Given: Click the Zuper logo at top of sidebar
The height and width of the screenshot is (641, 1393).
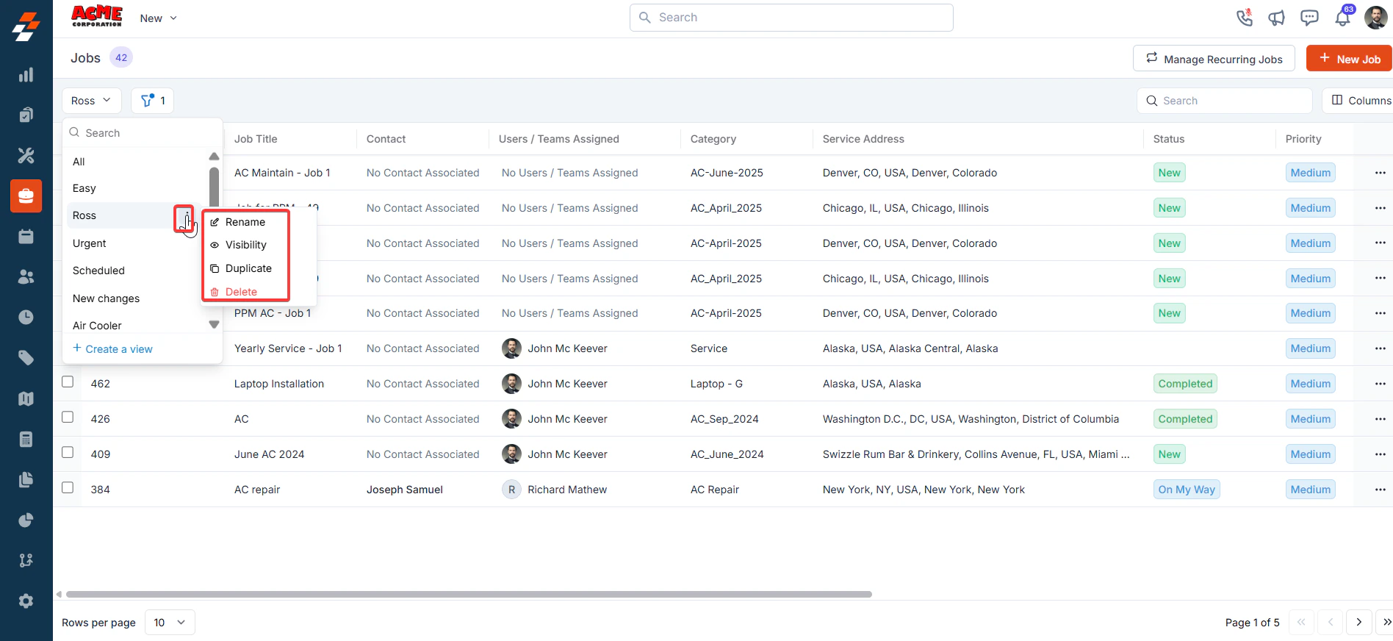Looking at the screenshot, I should 26,26.
